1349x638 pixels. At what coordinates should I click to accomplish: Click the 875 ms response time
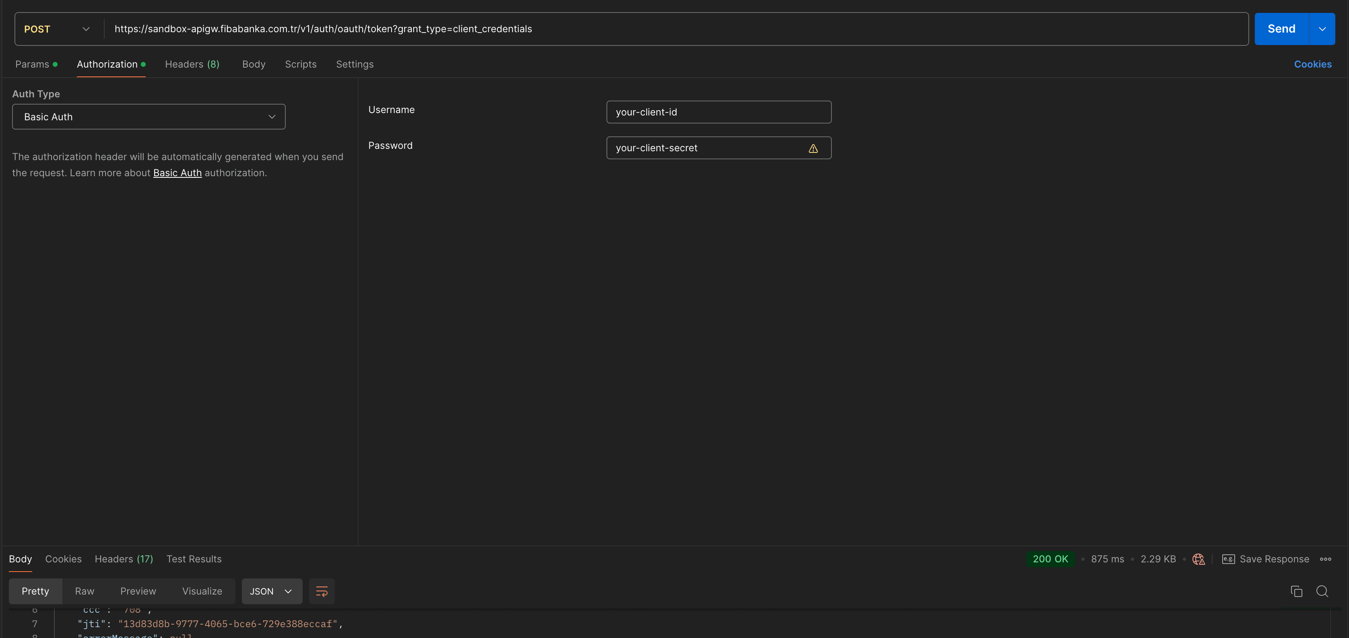(1107, 559)
